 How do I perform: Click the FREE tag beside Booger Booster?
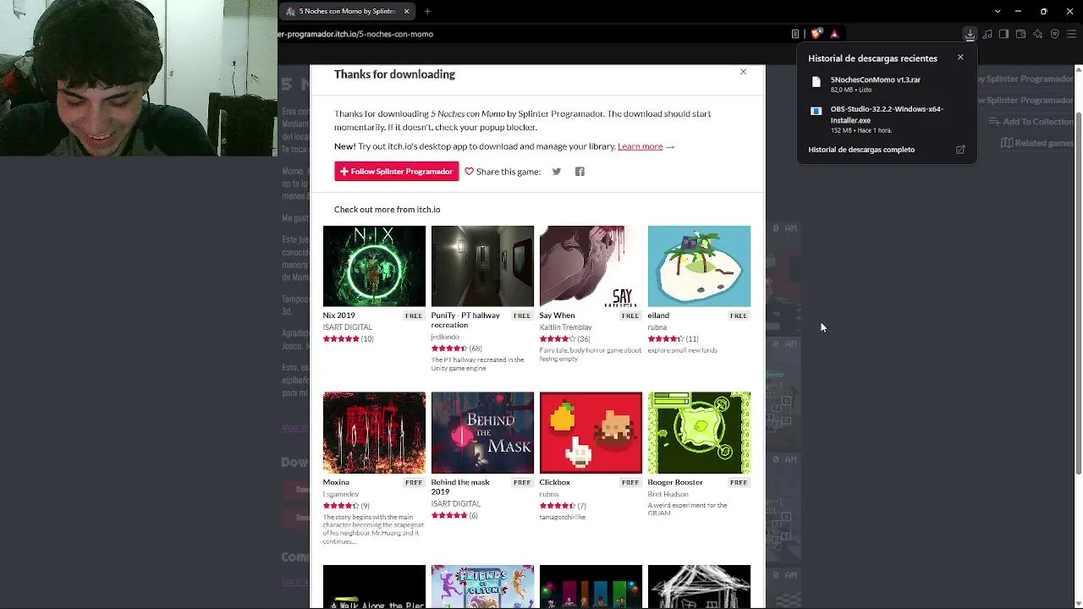tap(739, 482)
